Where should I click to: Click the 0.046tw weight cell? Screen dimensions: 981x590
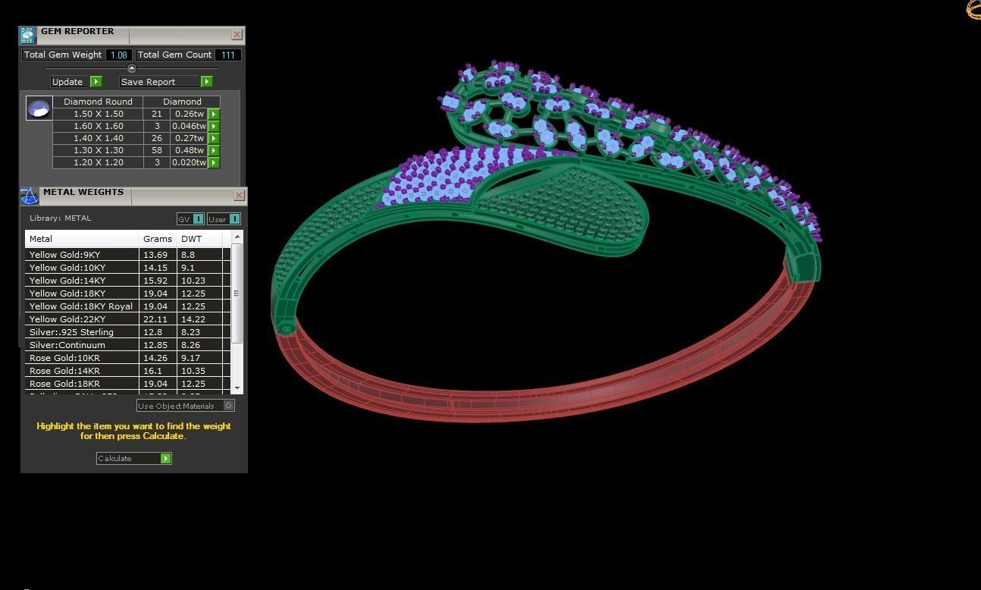tap(190, 126)
